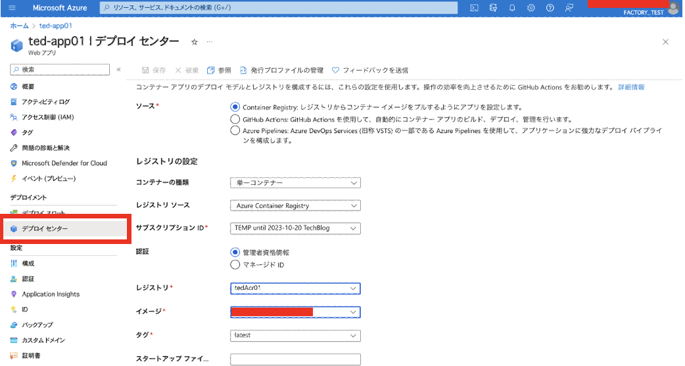
Task: Open the help question mark icon
Action: click(x=550, y=8)
